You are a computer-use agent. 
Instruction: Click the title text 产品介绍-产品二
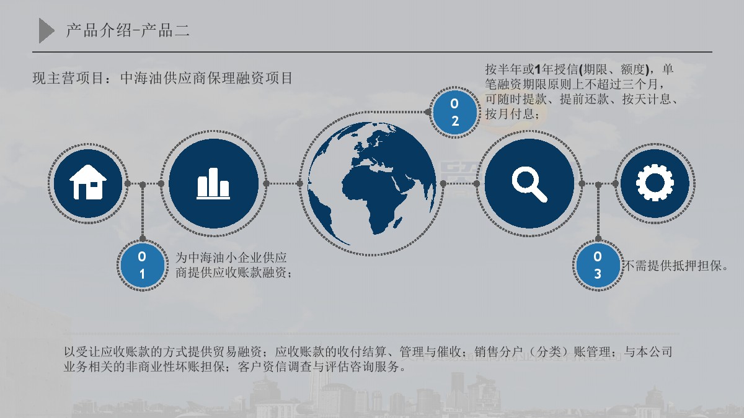(x=128, y=31)
